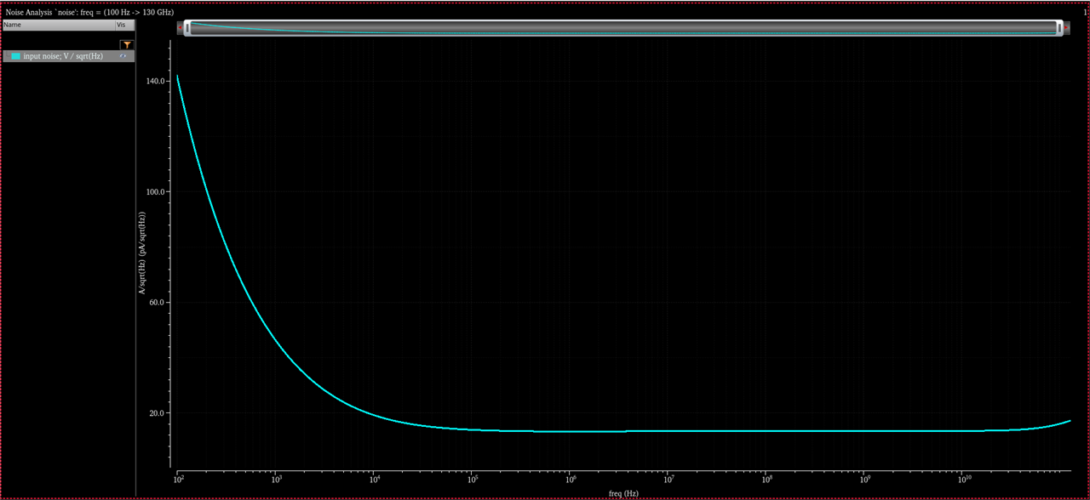Image resolution: width=1090 pixels, height=500 pixels.
Task: Click the Vis column header
Action: click(123, 26)
